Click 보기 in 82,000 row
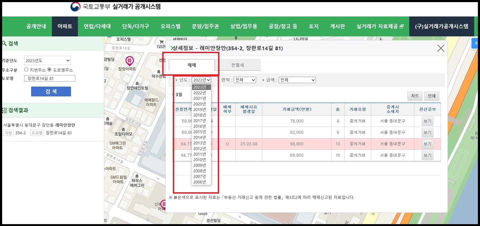The width and height of the screenshot is (480, 226). 428,133
